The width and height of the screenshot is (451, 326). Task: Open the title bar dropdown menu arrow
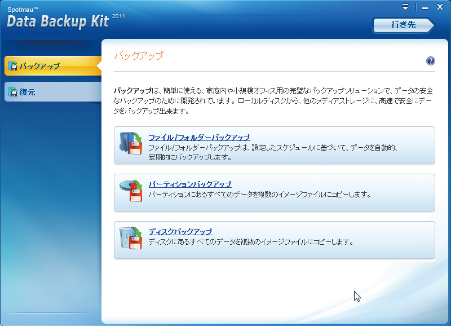click(x=405, y=7)
